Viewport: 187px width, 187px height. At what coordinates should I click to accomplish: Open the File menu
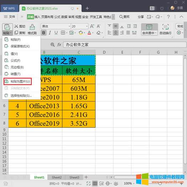9,17
